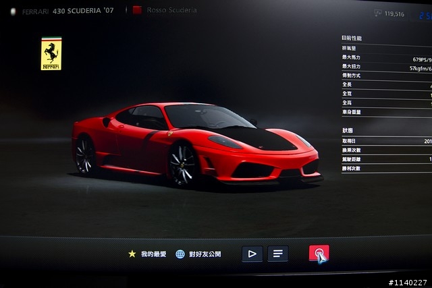The image size is (432, 288).
Task: Click the FERRARI manufacturer name in header
Action: point(35,11)
